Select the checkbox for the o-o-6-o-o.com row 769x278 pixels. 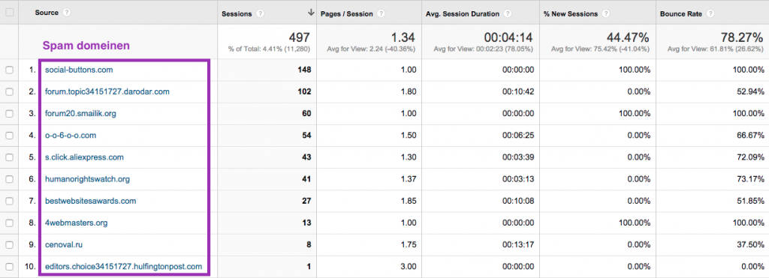pos(9,136)
